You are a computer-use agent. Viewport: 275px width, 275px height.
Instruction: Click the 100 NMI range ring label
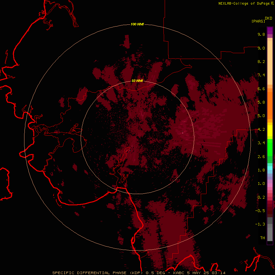[x=137, y=24]
